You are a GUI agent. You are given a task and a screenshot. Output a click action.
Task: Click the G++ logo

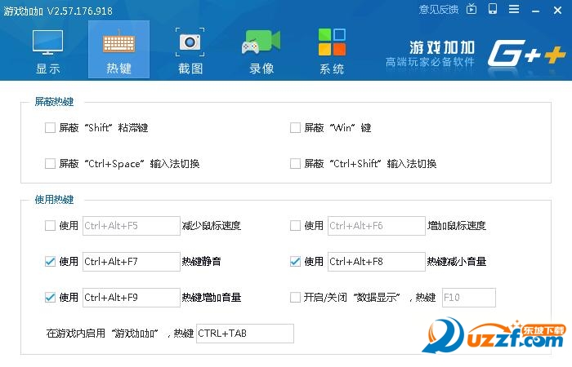coord(527,54)
